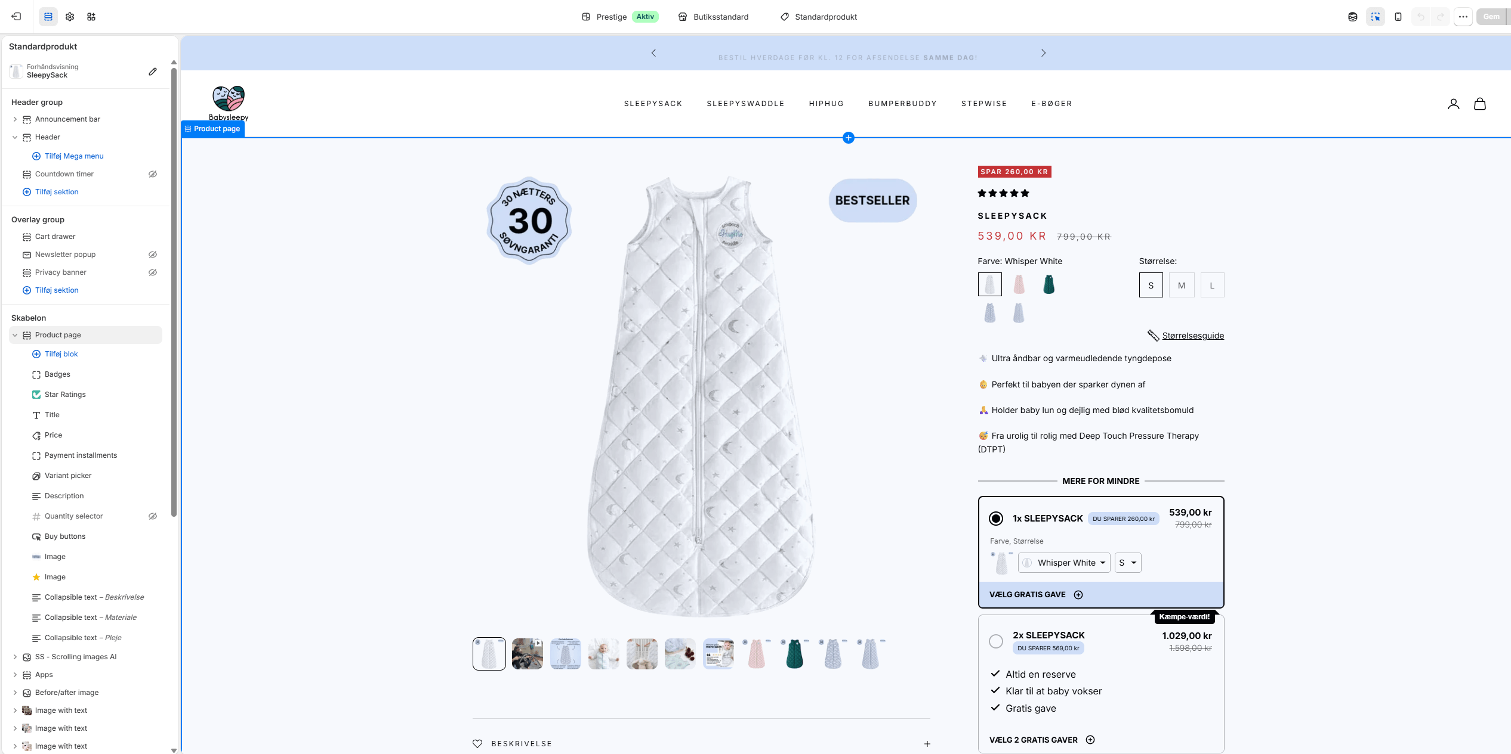Open STEPWISE menu item
The width and height of the screenshot is (1511, 754).
click(x=984, y=104)
